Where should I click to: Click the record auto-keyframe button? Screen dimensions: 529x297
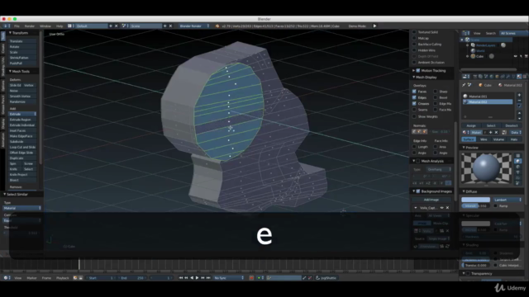click(251, 278)
